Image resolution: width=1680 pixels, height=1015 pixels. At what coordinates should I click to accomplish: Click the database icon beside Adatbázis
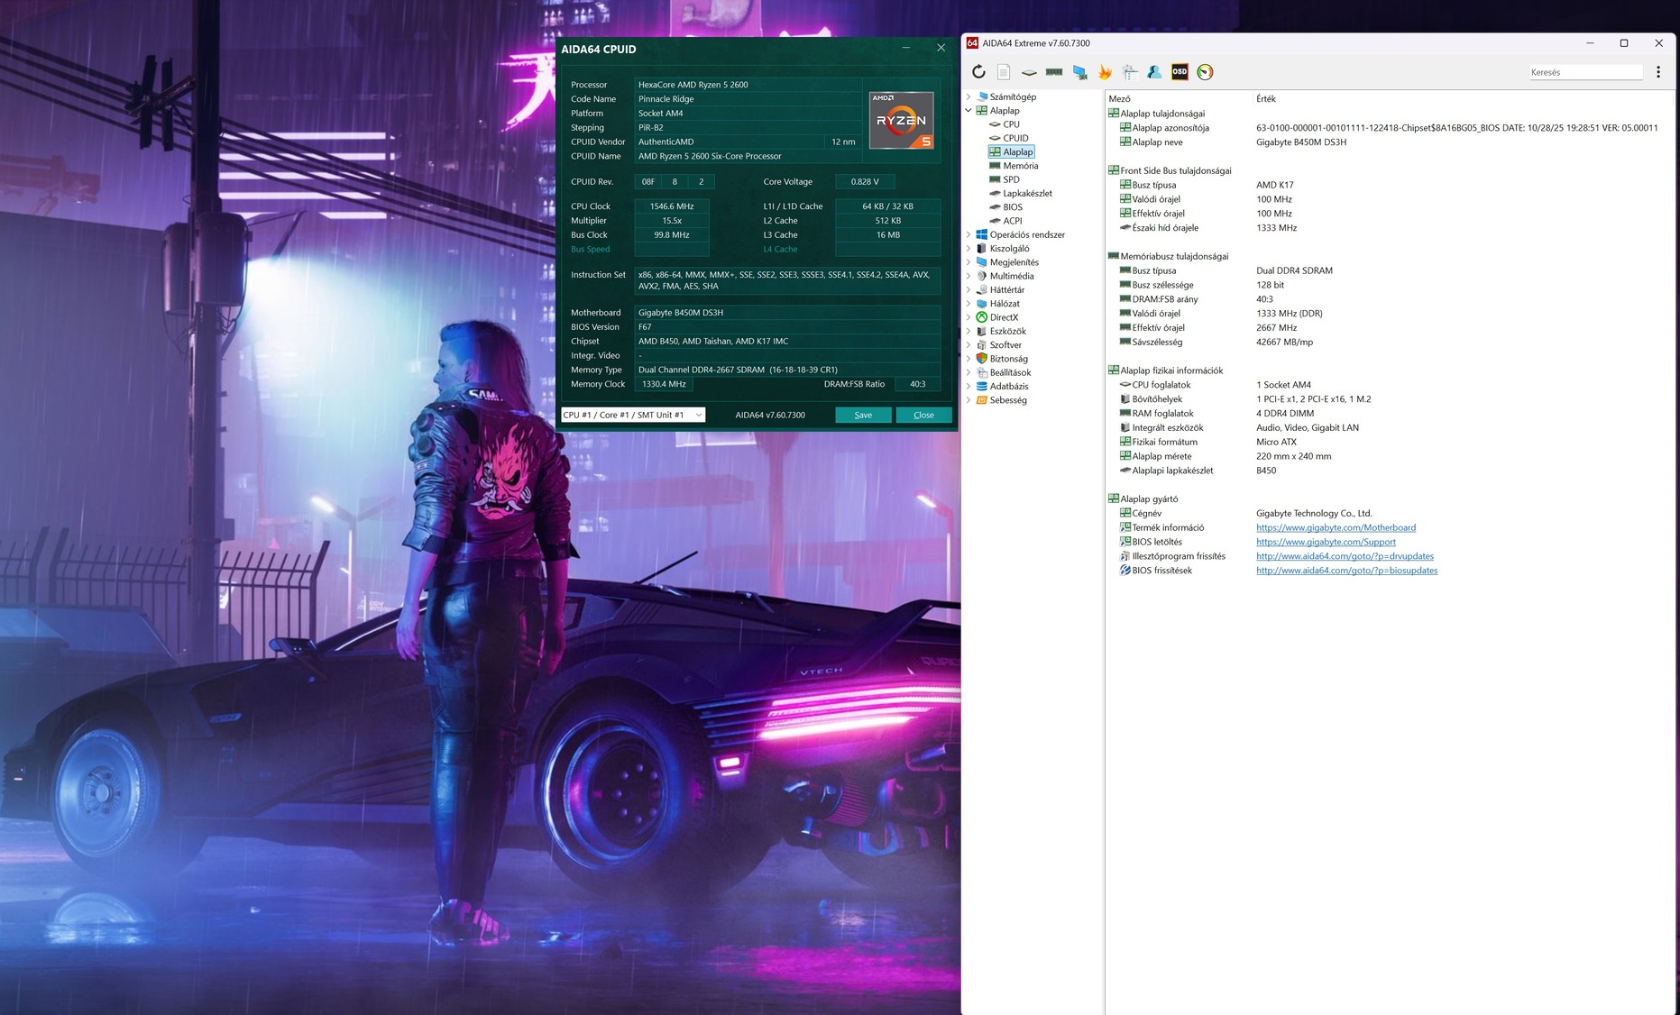pyautogui.click(x=982, y=386)
